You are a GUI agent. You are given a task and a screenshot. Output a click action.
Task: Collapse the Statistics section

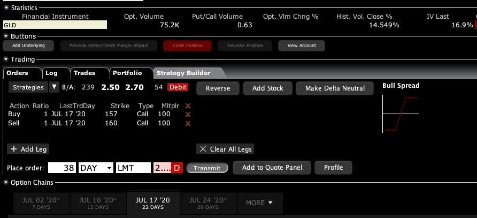(6, 8)
